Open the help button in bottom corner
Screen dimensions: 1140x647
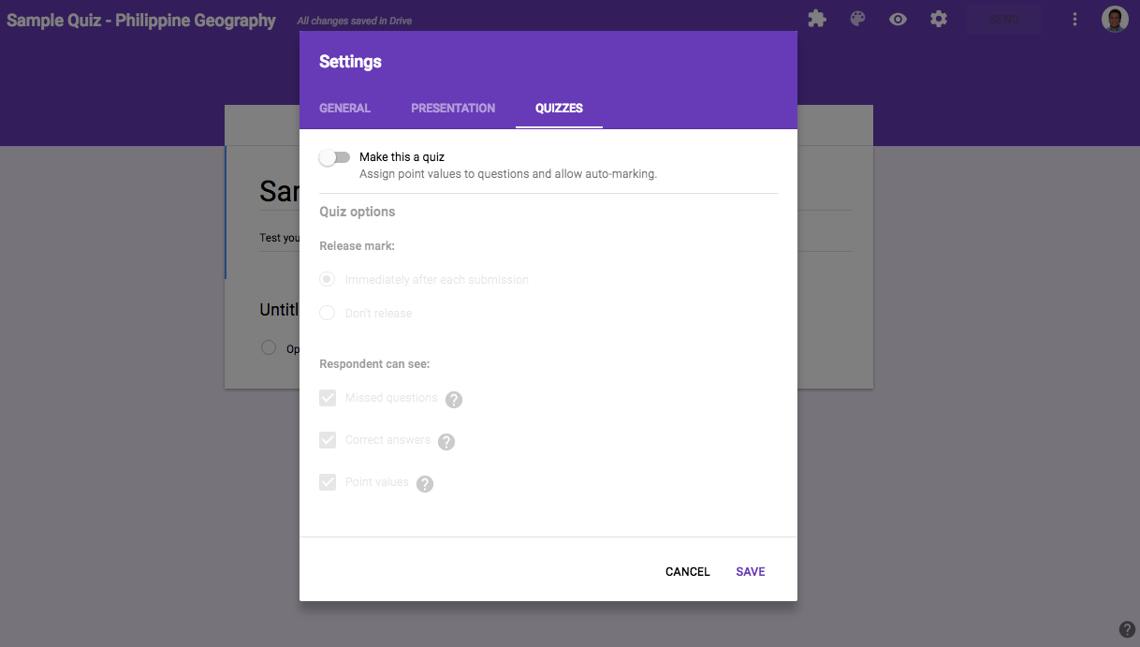[x=1127, y=629]
